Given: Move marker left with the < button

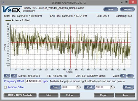Looking at the screenshot, I should tap(7, 76).
